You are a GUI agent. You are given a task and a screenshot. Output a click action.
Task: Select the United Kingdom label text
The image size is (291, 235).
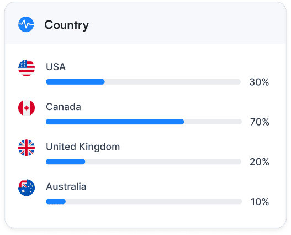click(83, 147)
